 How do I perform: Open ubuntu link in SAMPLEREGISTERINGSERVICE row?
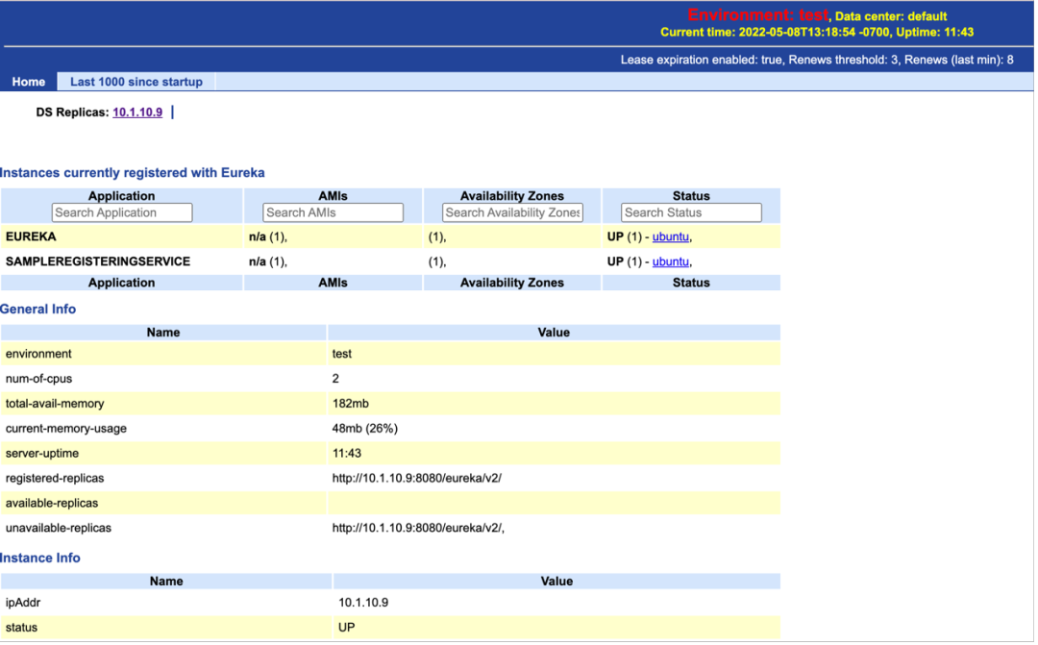tap(671, 262)
